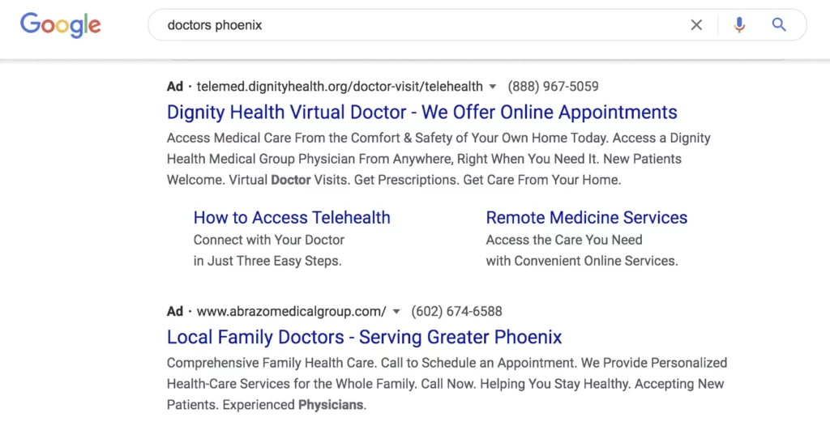Click phone number (602) 674-6588
Image resolution: width=830 pixels, height=426 pixels.
tap(456, 312)
